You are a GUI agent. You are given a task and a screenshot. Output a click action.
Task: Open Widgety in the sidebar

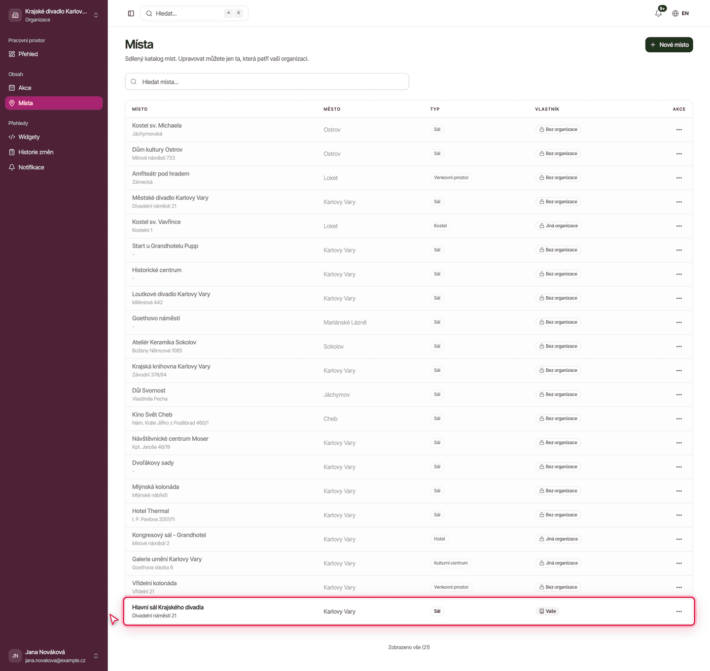pos(54,137)
